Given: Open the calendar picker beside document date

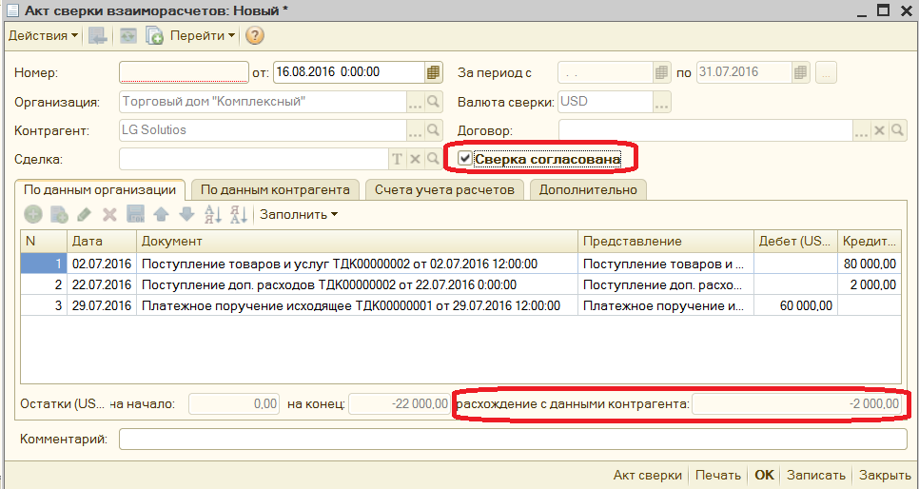Looking at the screenshot, I should pyautogui.click(x=433, y=72).
